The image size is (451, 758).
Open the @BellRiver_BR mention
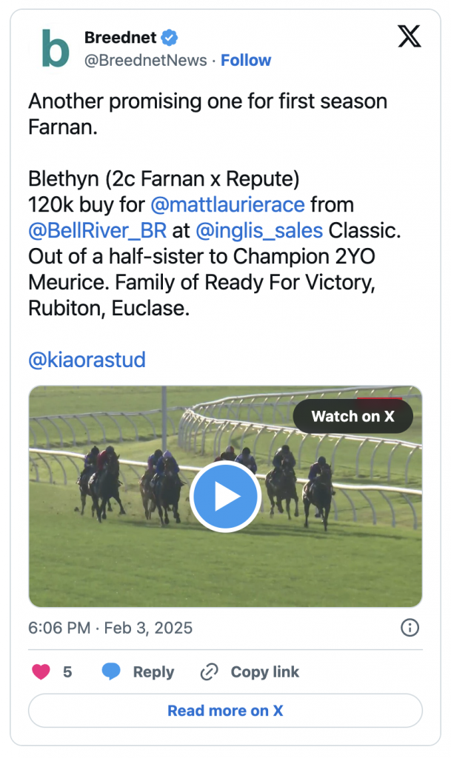(98, 231)
